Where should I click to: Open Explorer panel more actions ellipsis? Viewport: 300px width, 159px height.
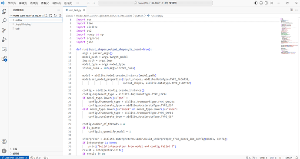click(x=58, y=10)
